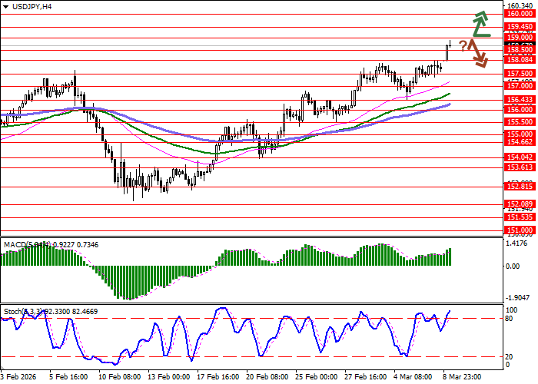Select the 17 Feb 16:00 time axis label
Image resolution: width=538 pixels, height=384 pixels.
coord(218,377)
